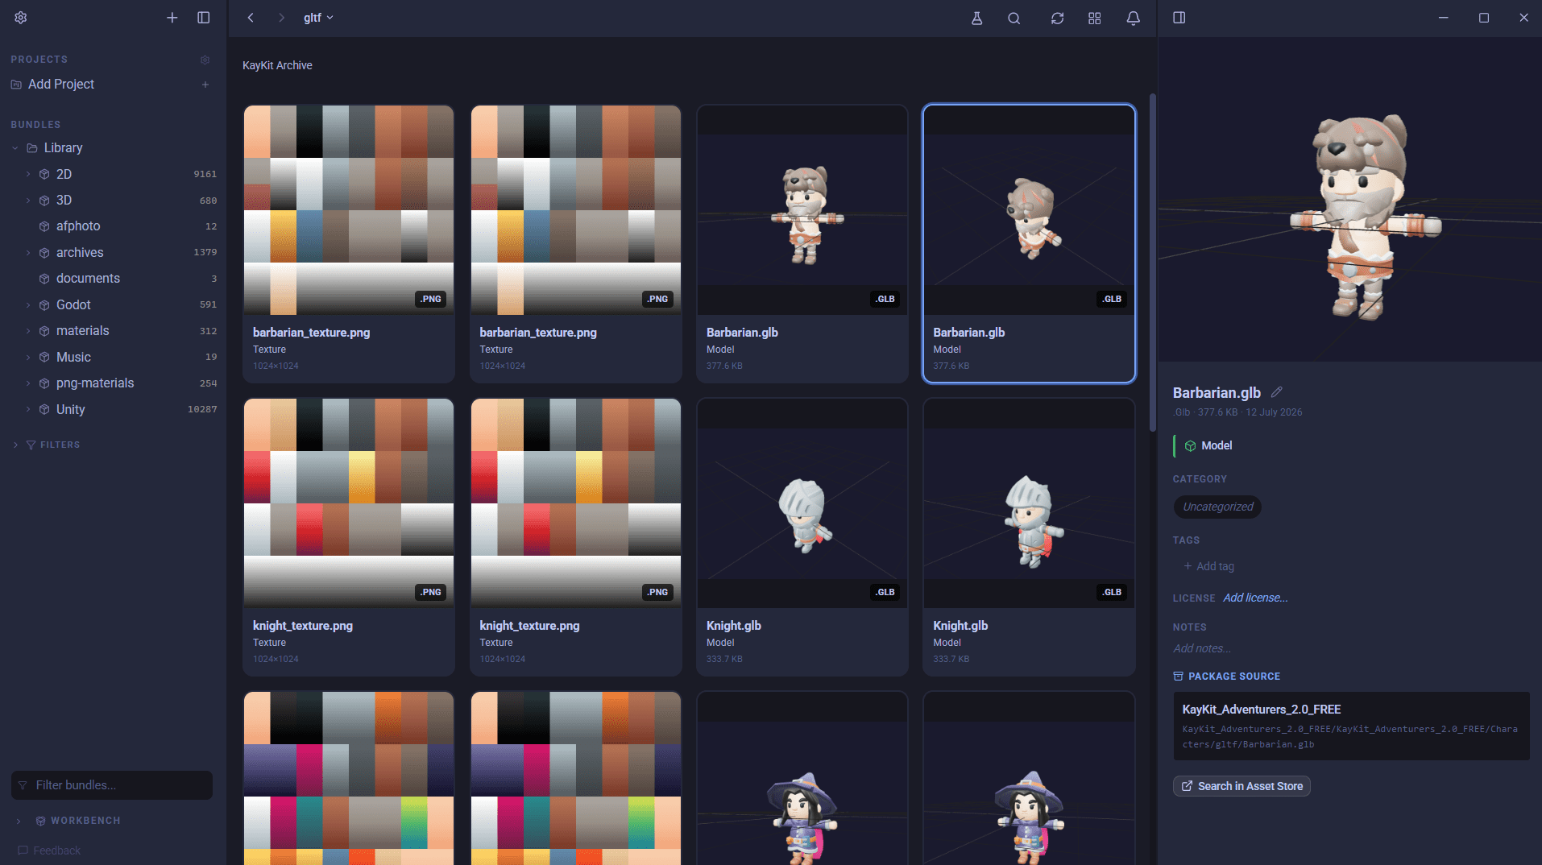Click the Unity bundle cube icon

tap(44, 409)
